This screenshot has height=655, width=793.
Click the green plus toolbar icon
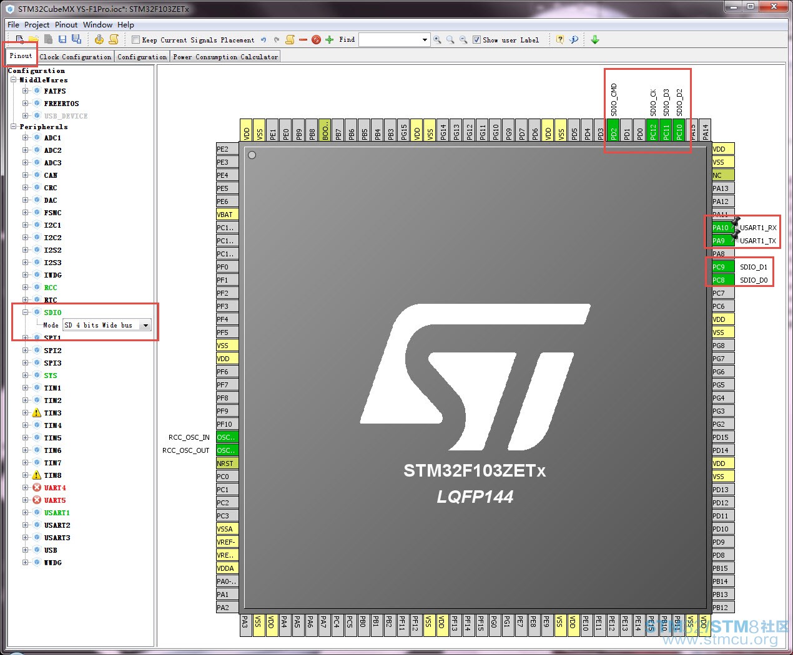click(330, 39)
